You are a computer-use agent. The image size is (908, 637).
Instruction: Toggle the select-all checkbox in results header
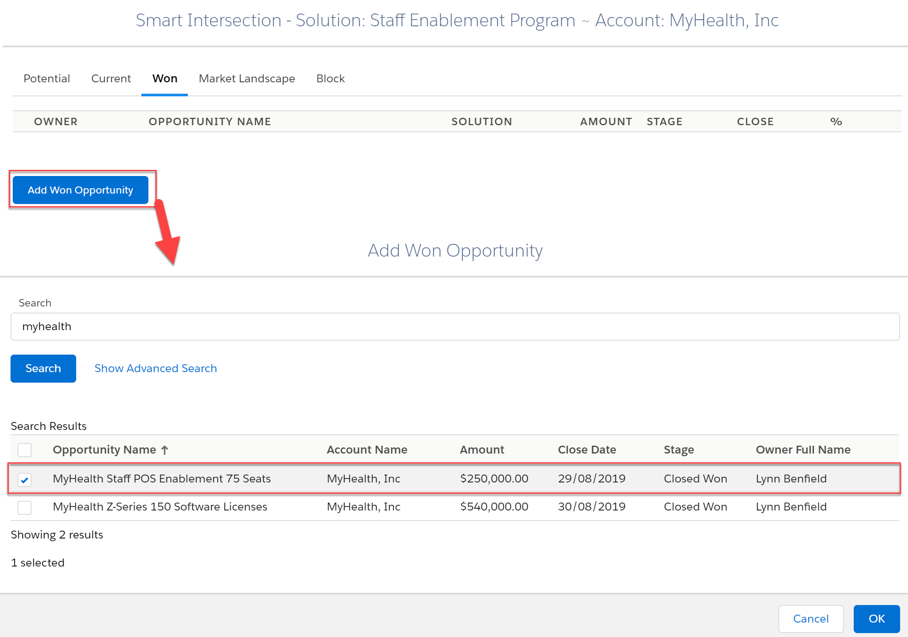click(25, 450)
